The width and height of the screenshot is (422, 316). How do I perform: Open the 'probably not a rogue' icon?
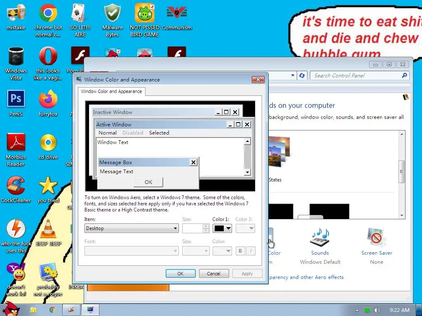coord(48,279)
